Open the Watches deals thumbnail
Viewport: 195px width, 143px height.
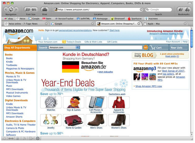(x=51, y=102)
